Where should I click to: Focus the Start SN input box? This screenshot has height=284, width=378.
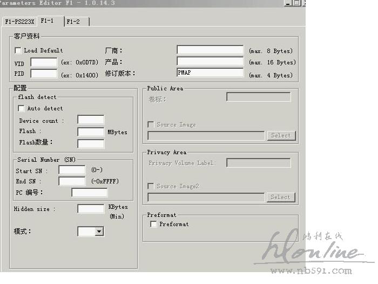click(72, 170)
